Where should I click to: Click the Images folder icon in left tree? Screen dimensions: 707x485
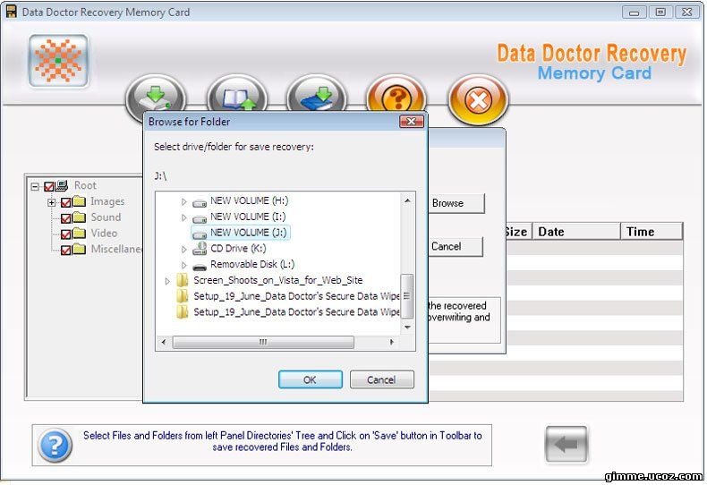(80, 201)
